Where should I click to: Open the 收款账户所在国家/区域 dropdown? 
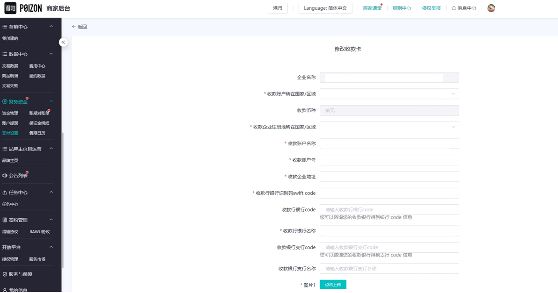[389, 93]
